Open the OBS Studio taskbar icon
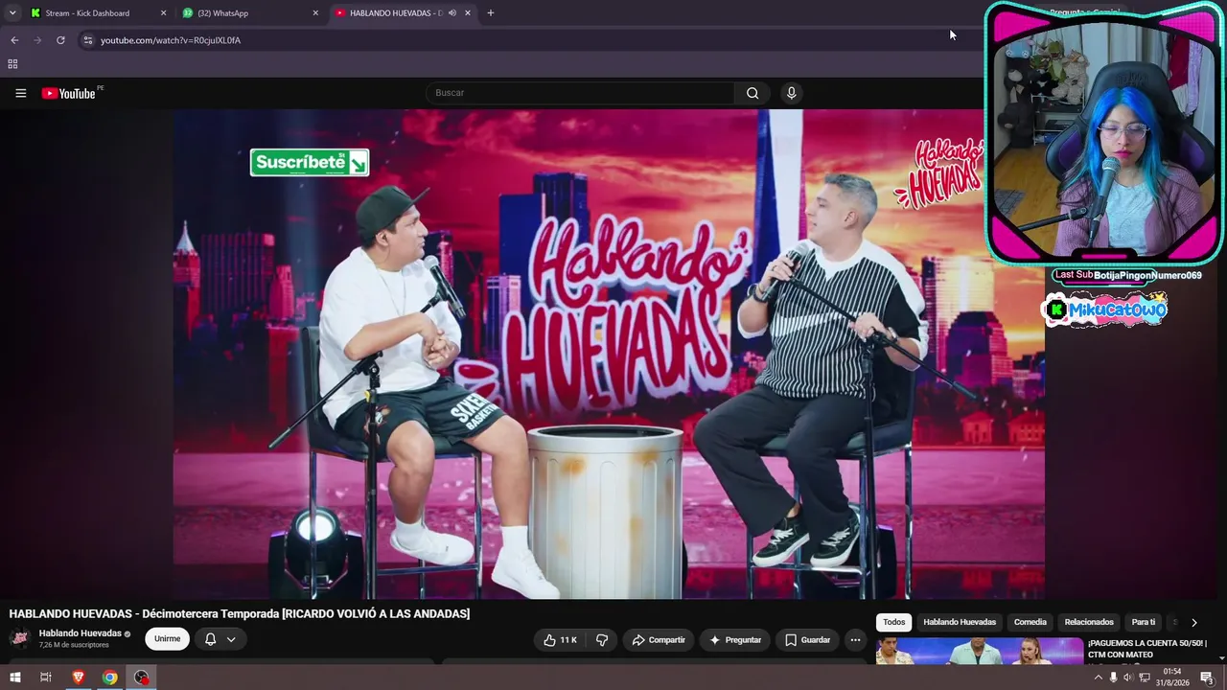Screen dimensions: 1227x690 coord(142,678)
